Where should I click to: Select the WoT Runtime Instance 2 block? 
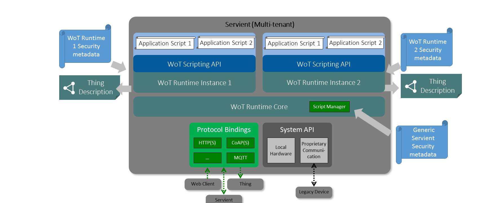tap(323, 83)
